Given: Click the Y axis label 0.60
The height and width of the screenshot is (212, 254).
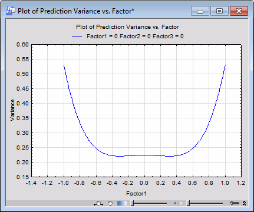Looking at the screenshot, I should pos(22,45).
